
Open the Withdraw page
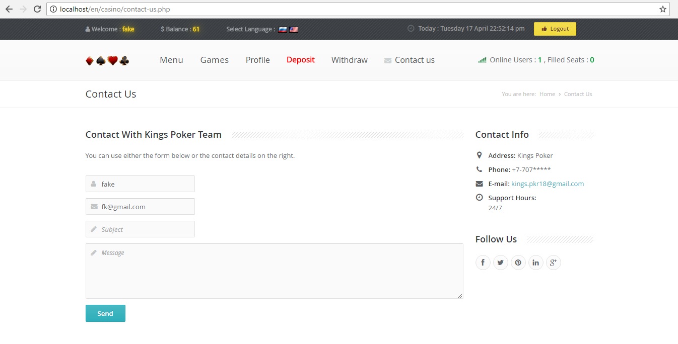tap(350, 60)
